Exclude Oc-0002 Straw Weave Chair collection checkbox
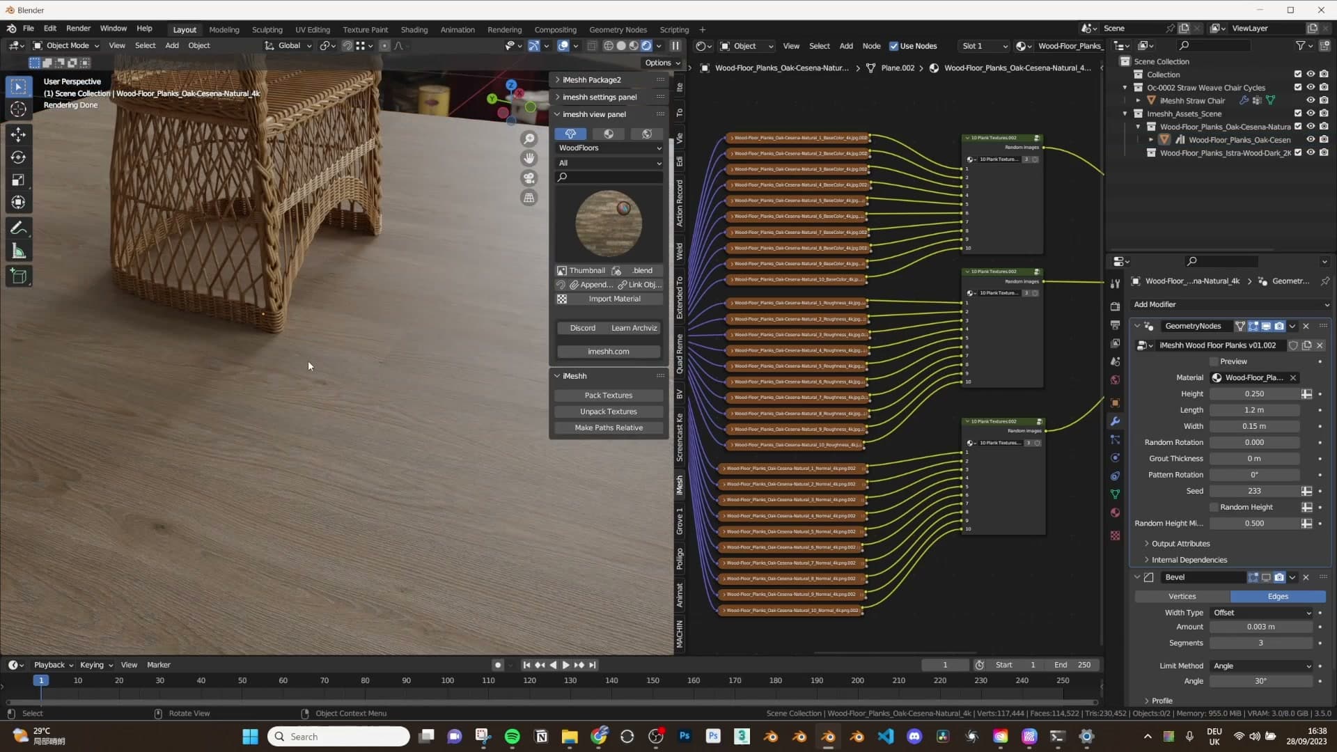1337x752 pixels. (1298, 88)
